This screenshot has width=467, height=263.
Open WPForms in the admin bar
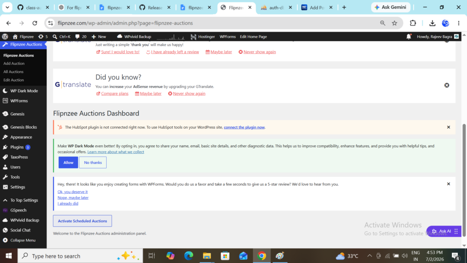pos(228,37)
